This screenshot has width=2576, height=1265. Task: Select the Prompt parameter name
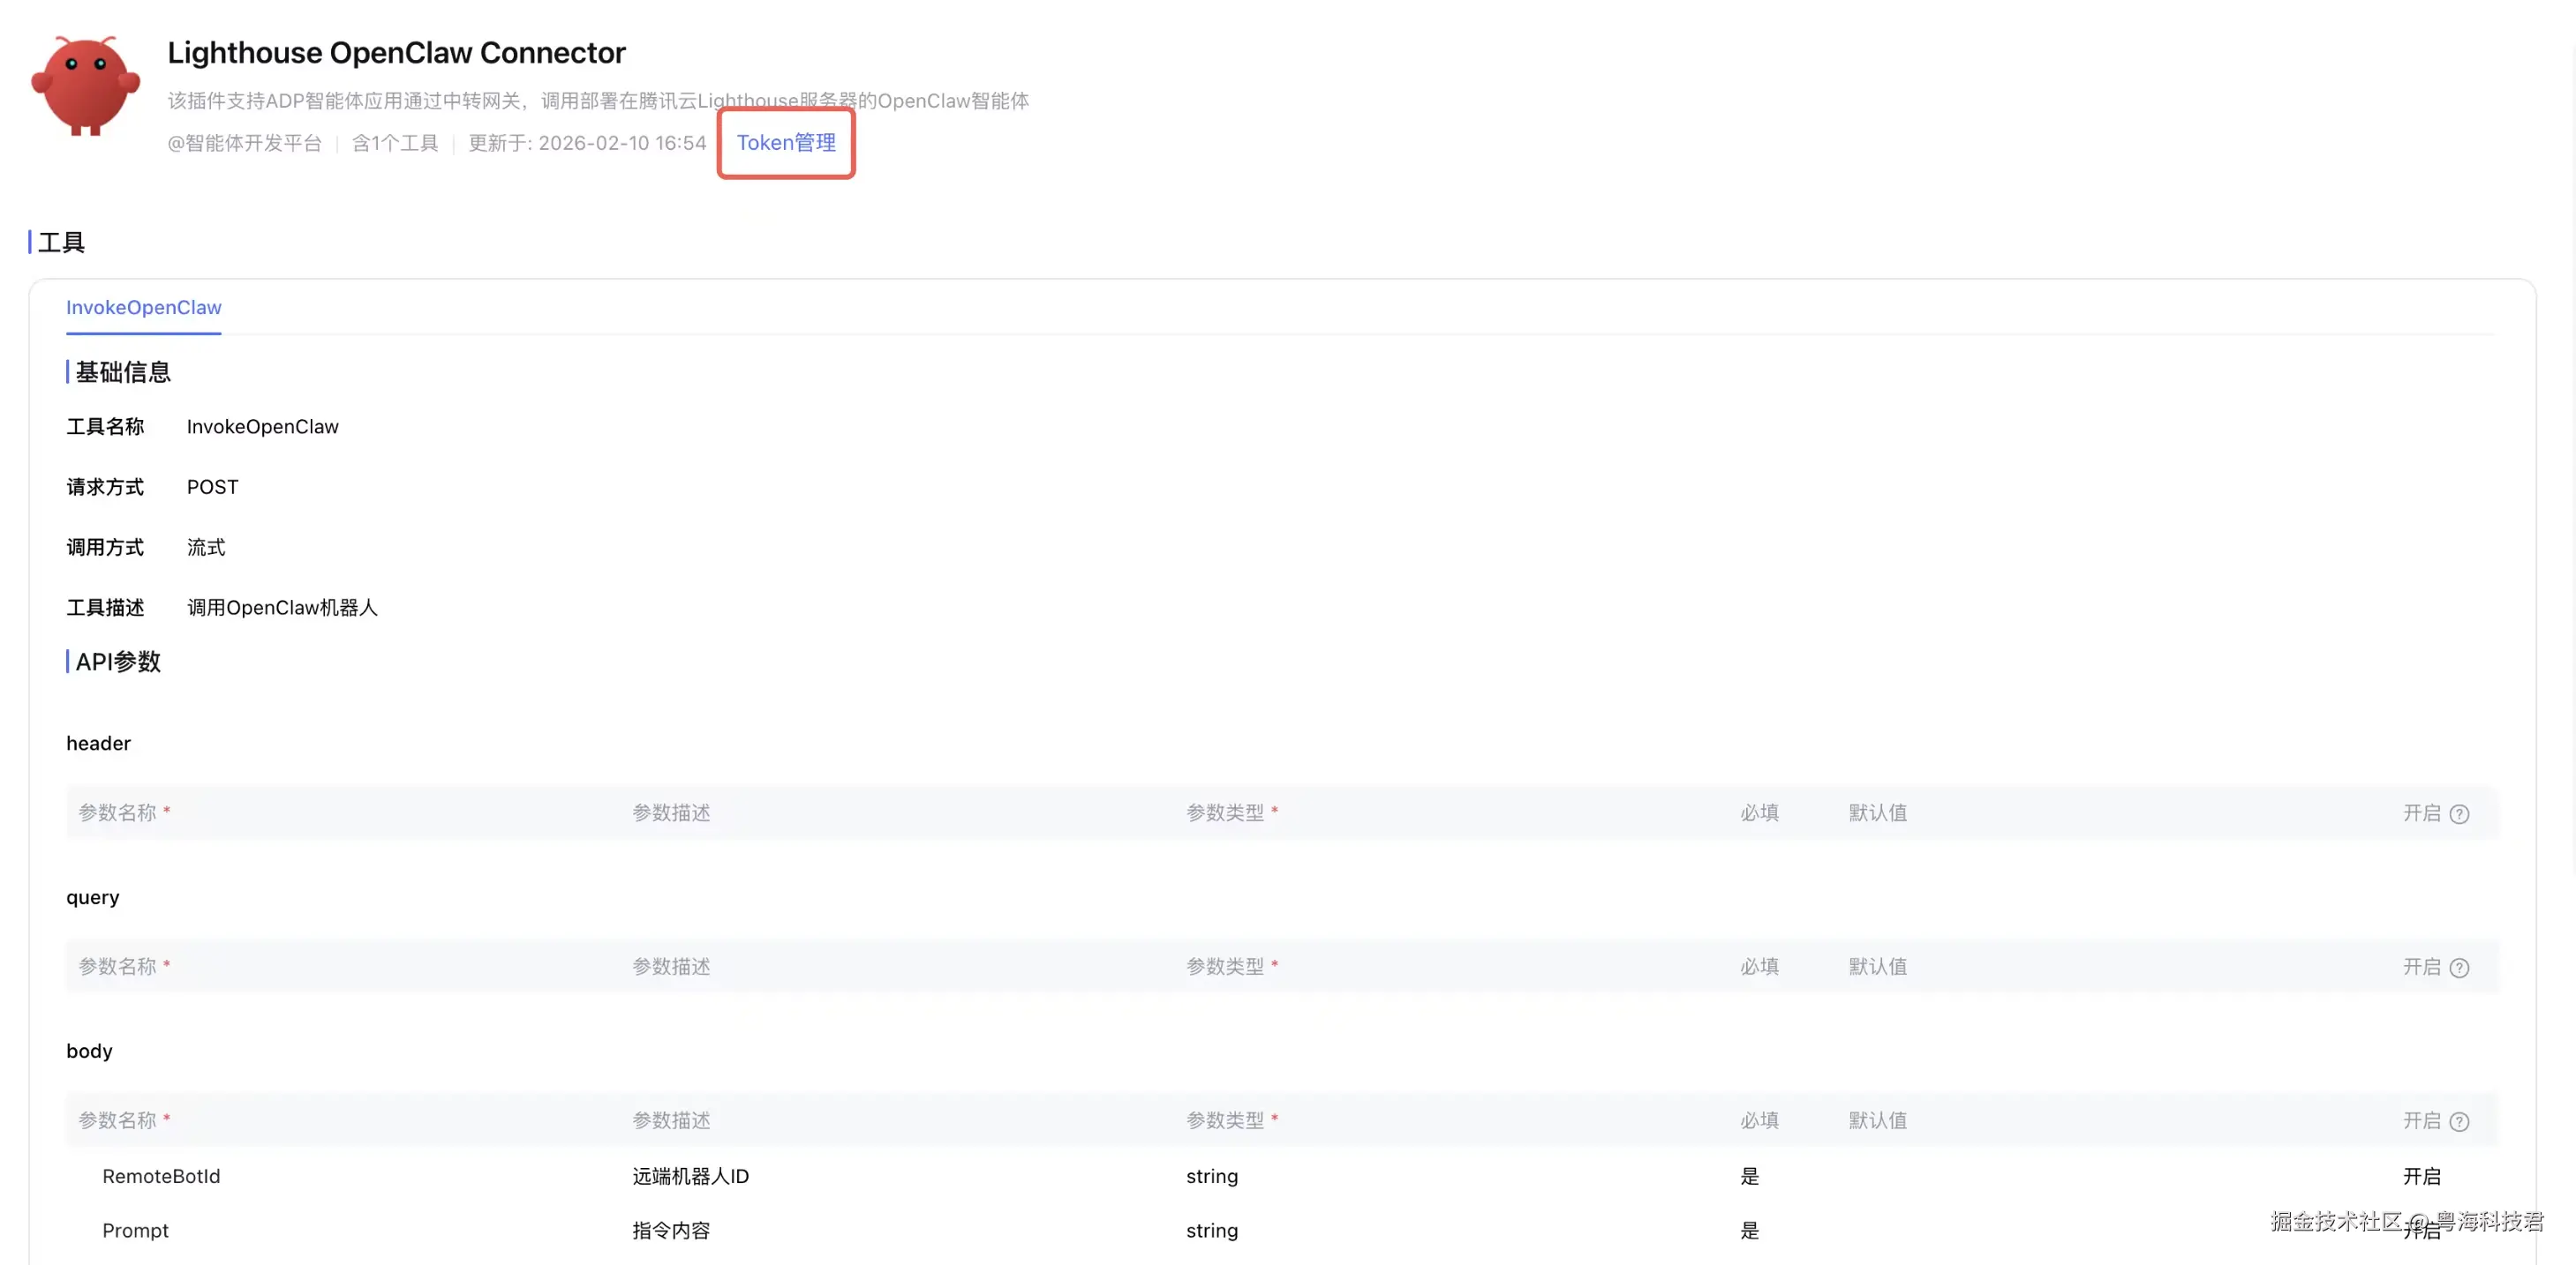135,1230
